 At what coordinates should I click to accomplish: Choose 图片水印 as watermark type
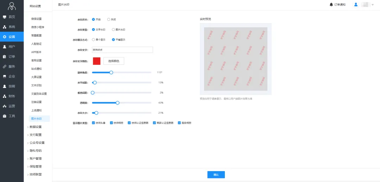[x=113, y=30]
